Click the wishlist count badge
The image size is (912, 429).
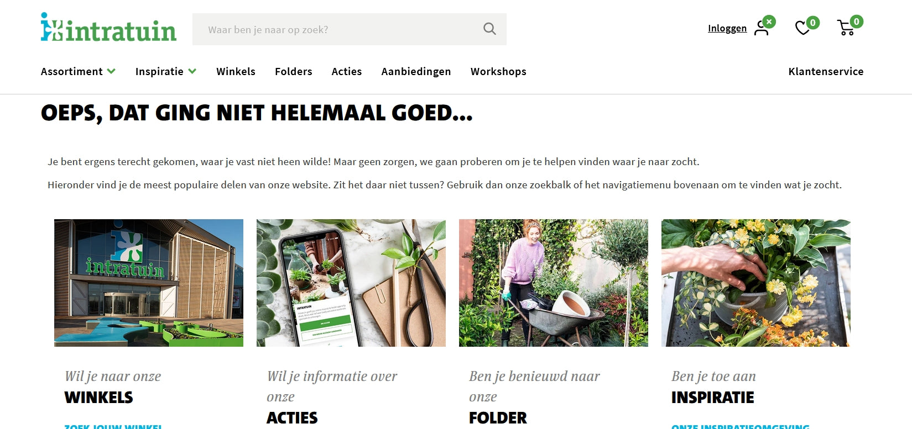click(x=812, y=23)
